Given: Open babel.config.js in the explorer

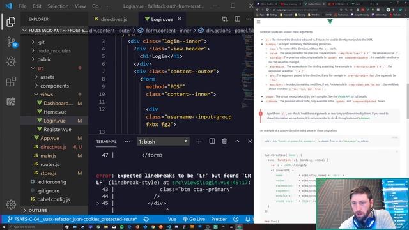Looking at the screenshot, I should pyautogui.click(x=54, y=199).
